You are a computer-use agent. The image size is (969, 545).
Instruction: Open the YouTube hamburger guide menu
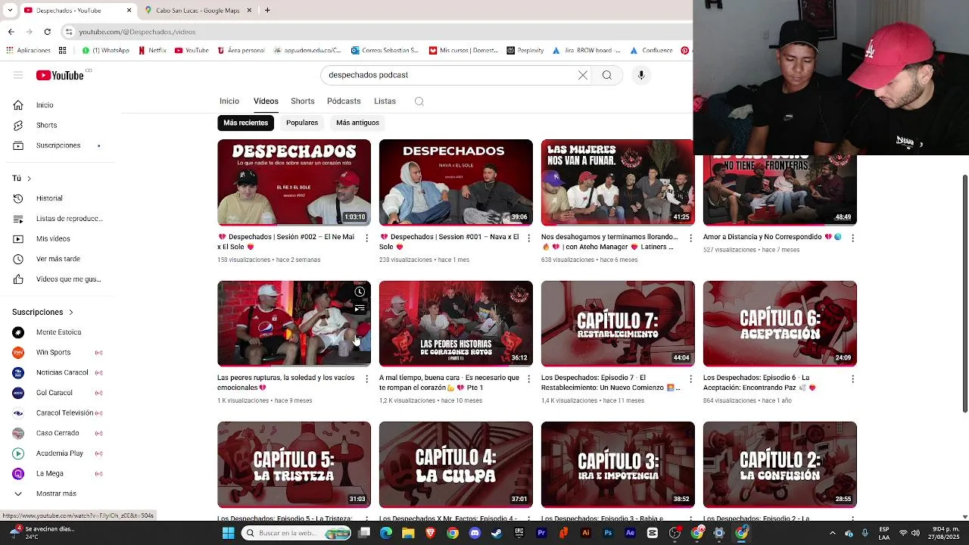pos(18,75)
